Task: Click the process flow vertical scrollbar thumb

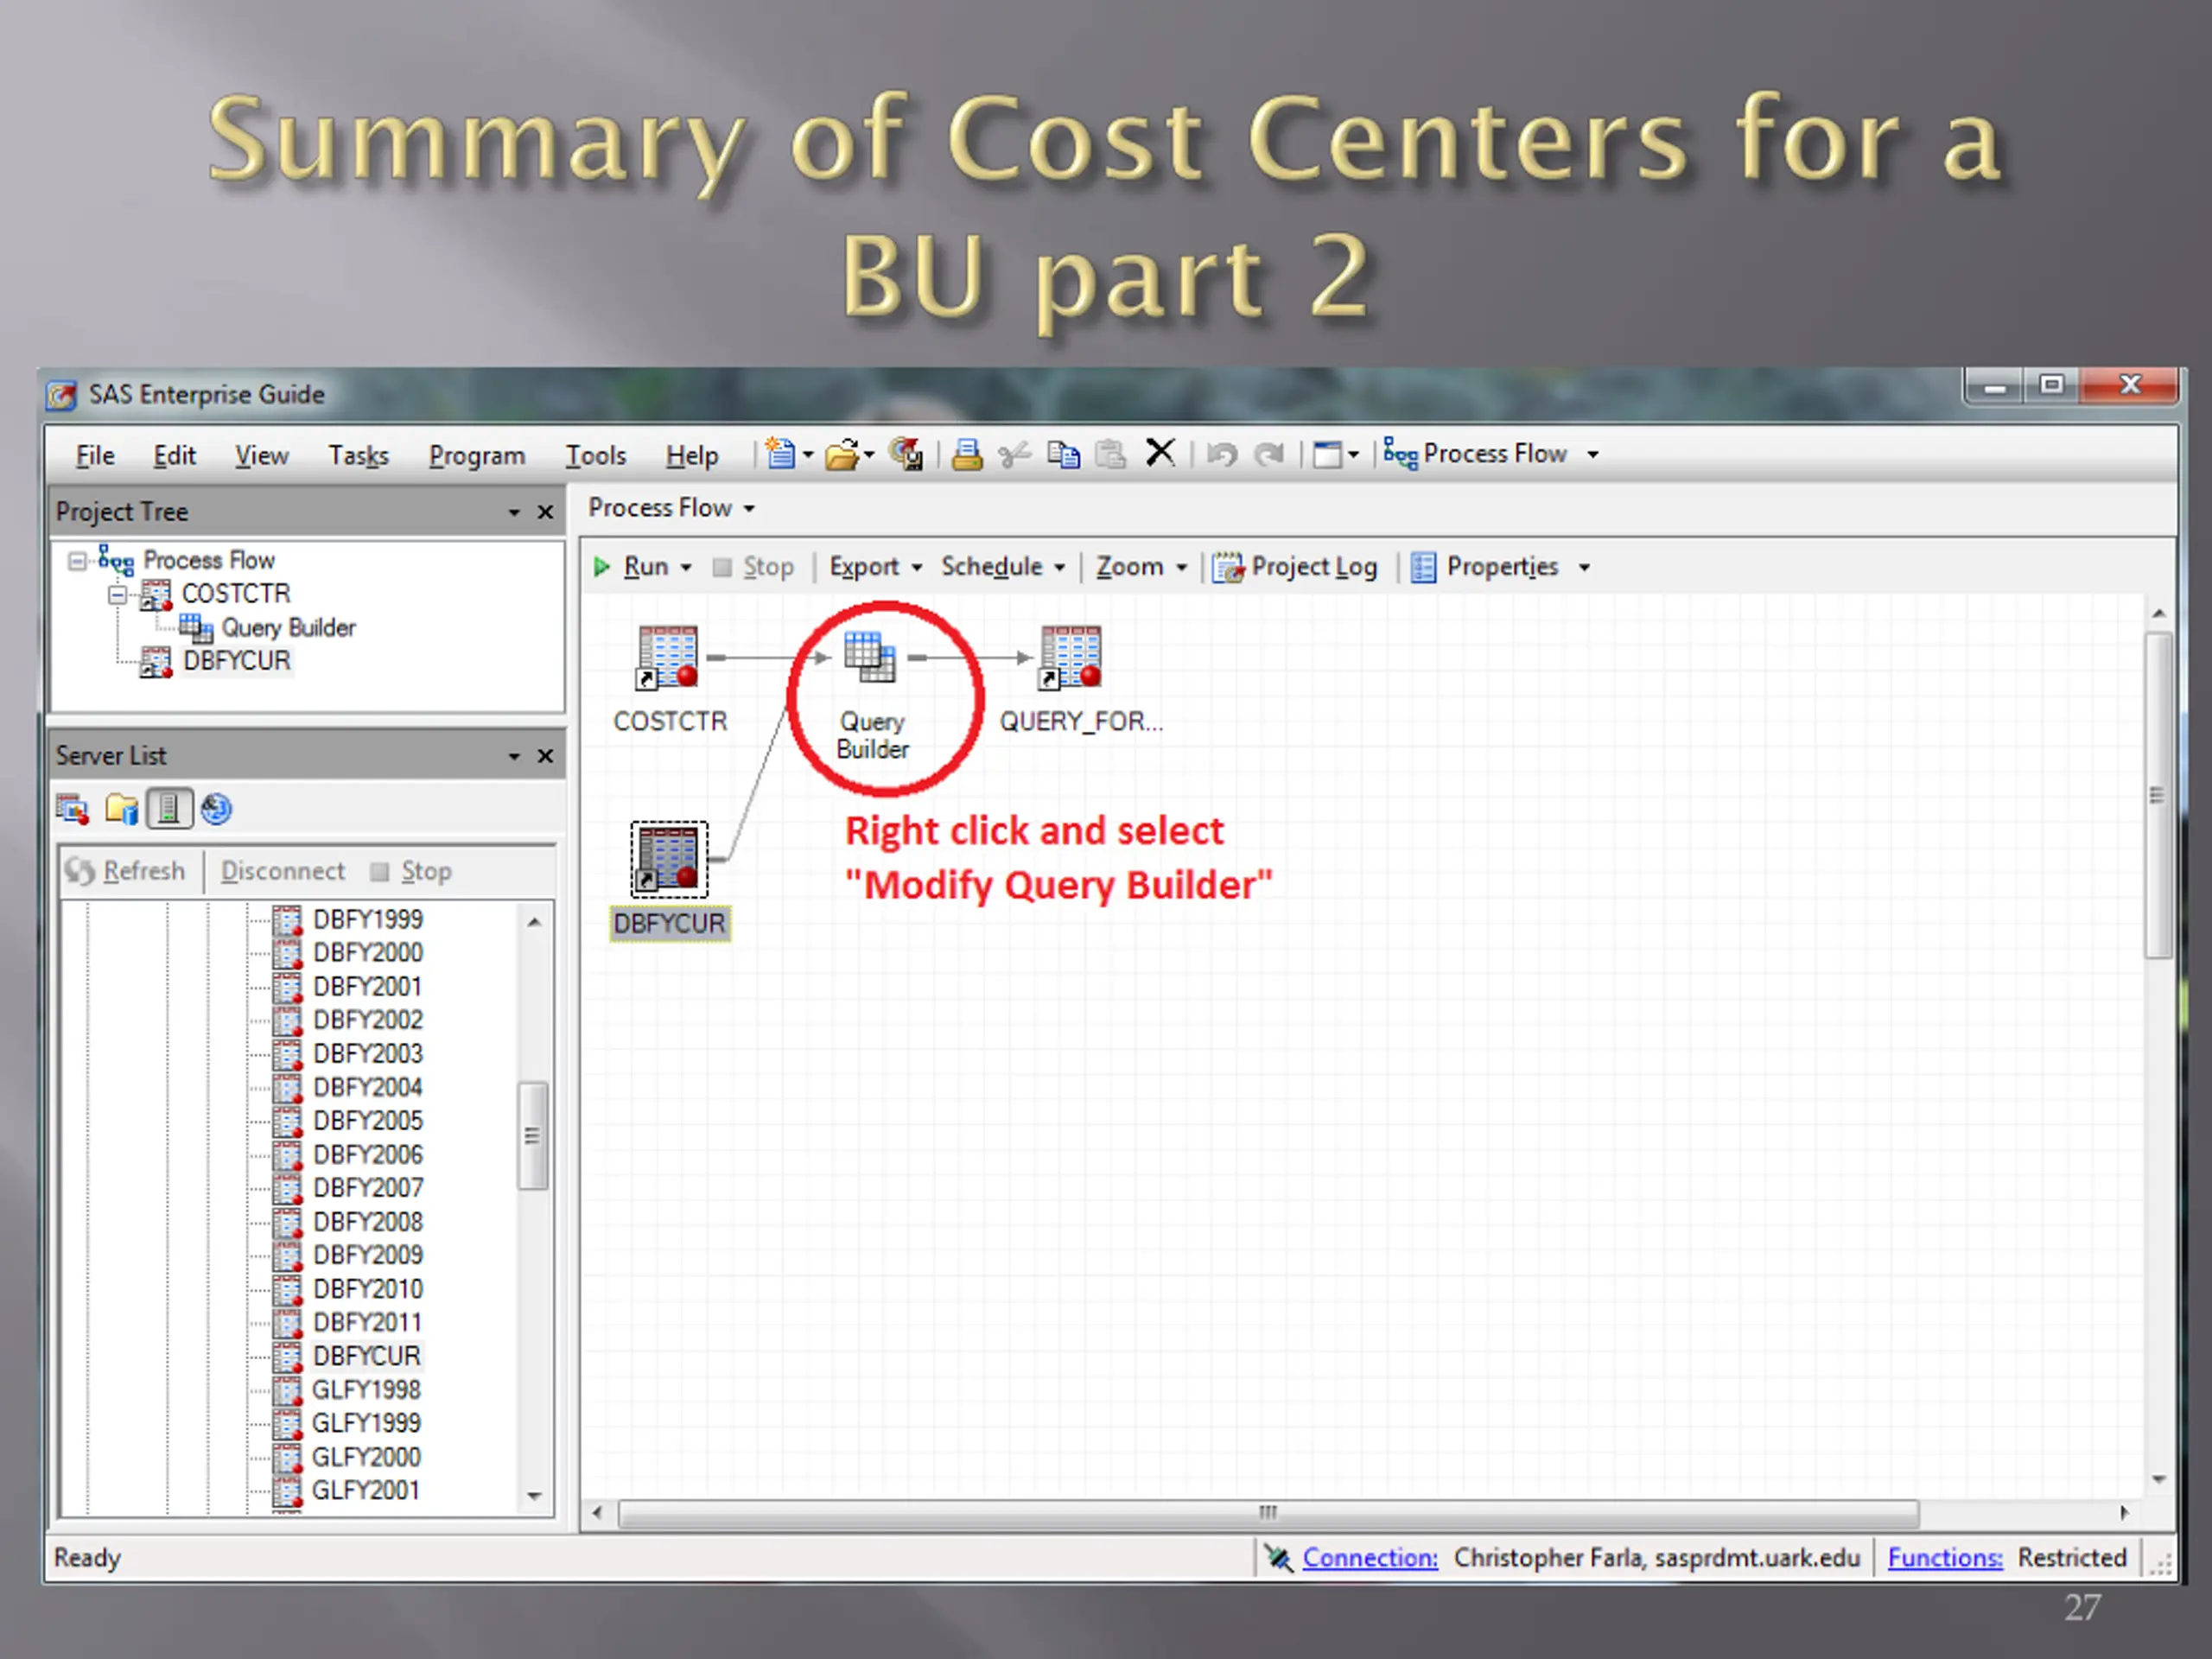Action: point(2158,795)
